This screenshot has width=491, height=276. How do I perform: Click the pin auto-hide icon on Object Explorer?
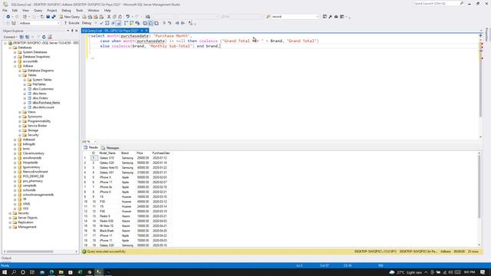click(72, 31)
